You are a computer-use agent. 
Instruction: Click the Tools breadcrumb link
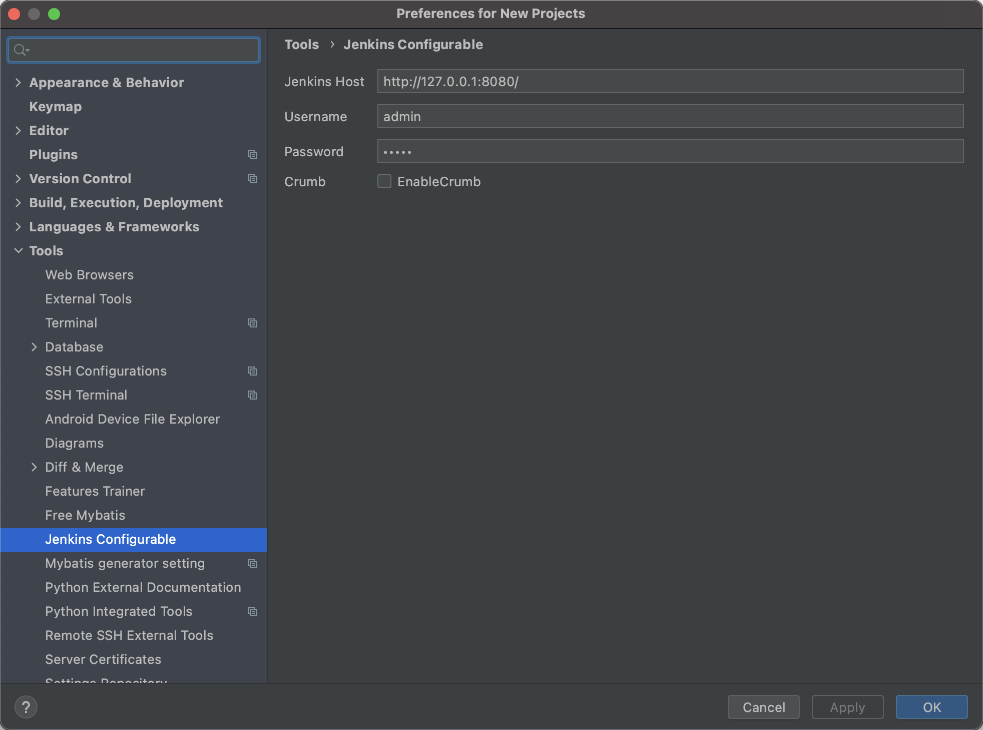301,45
